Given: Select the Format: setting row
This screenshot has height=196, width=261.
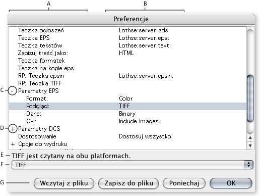Looking at the screenshot, I should 127,99.
